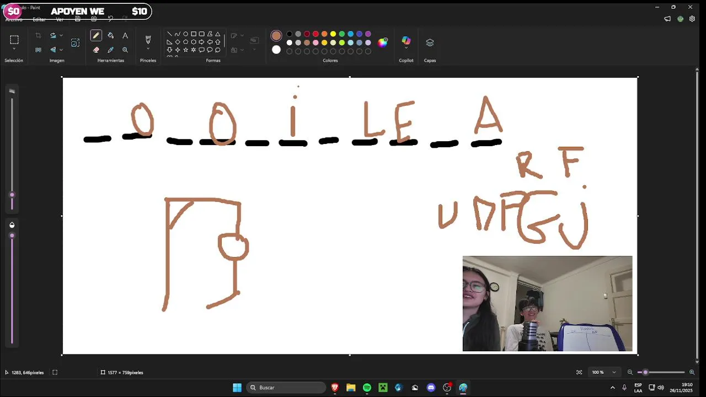706x397 pixels.
Task: Pick the yellow color swatch
Action: (333, 34)
